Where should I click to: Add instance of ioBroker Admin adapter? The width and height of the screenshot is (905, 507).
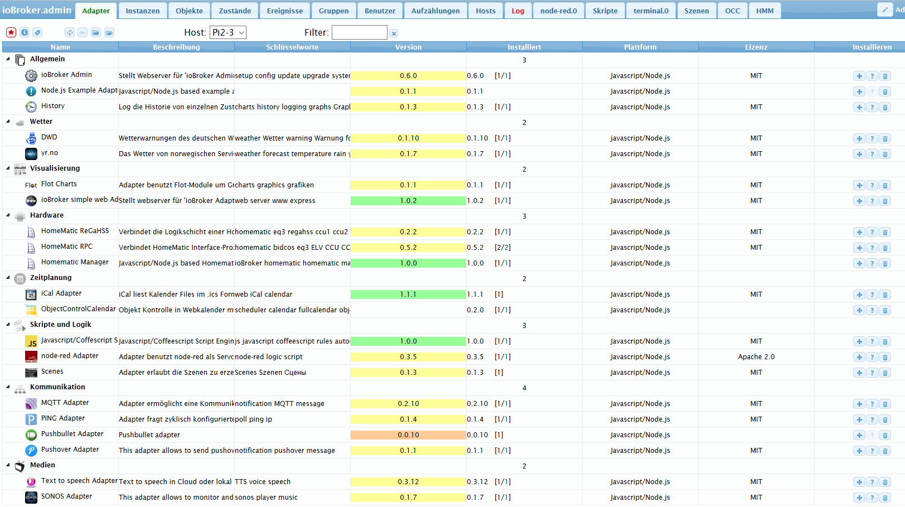859,76
